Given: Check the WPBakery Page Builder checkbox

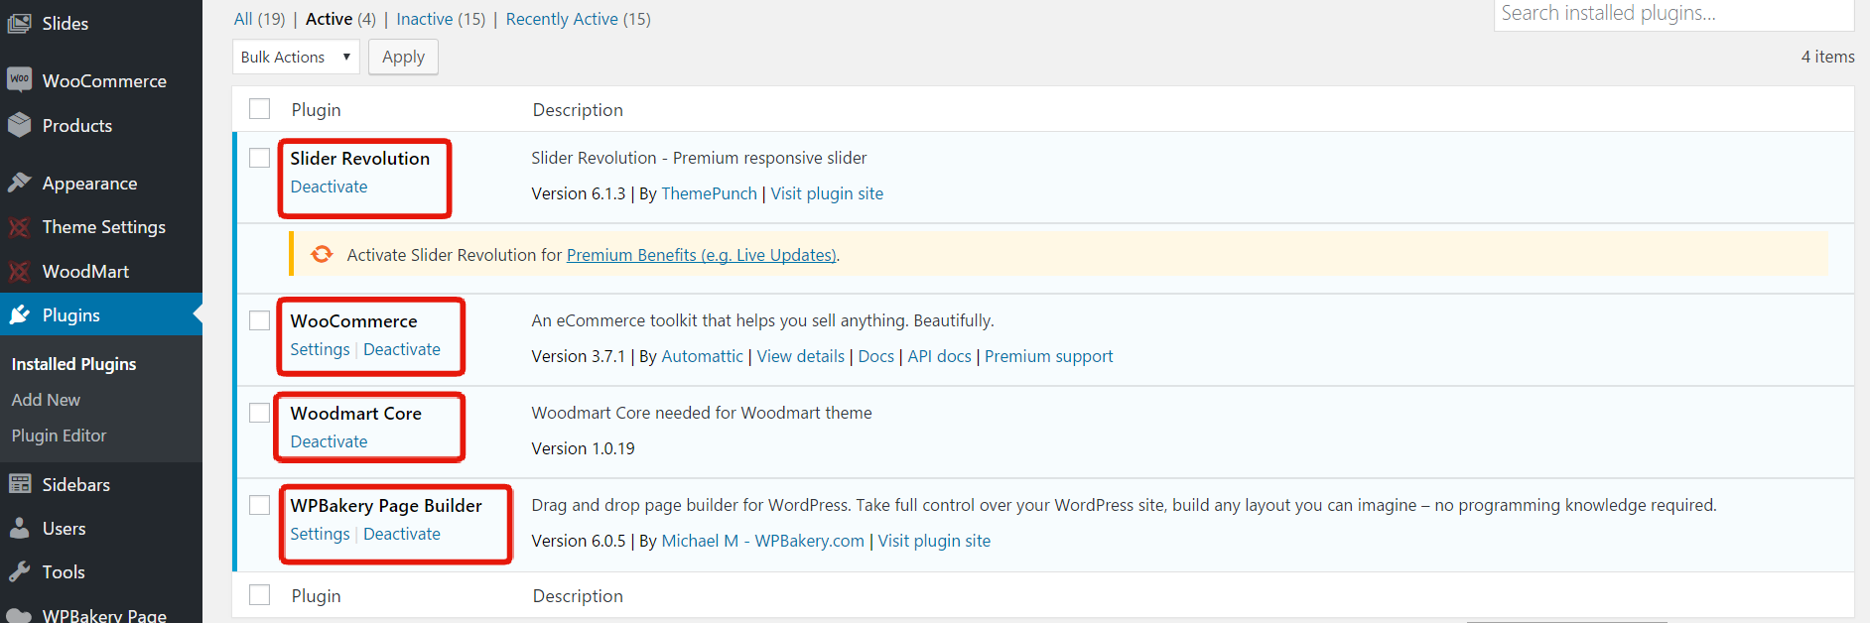Looking at the screenshot, I should 260,505.
